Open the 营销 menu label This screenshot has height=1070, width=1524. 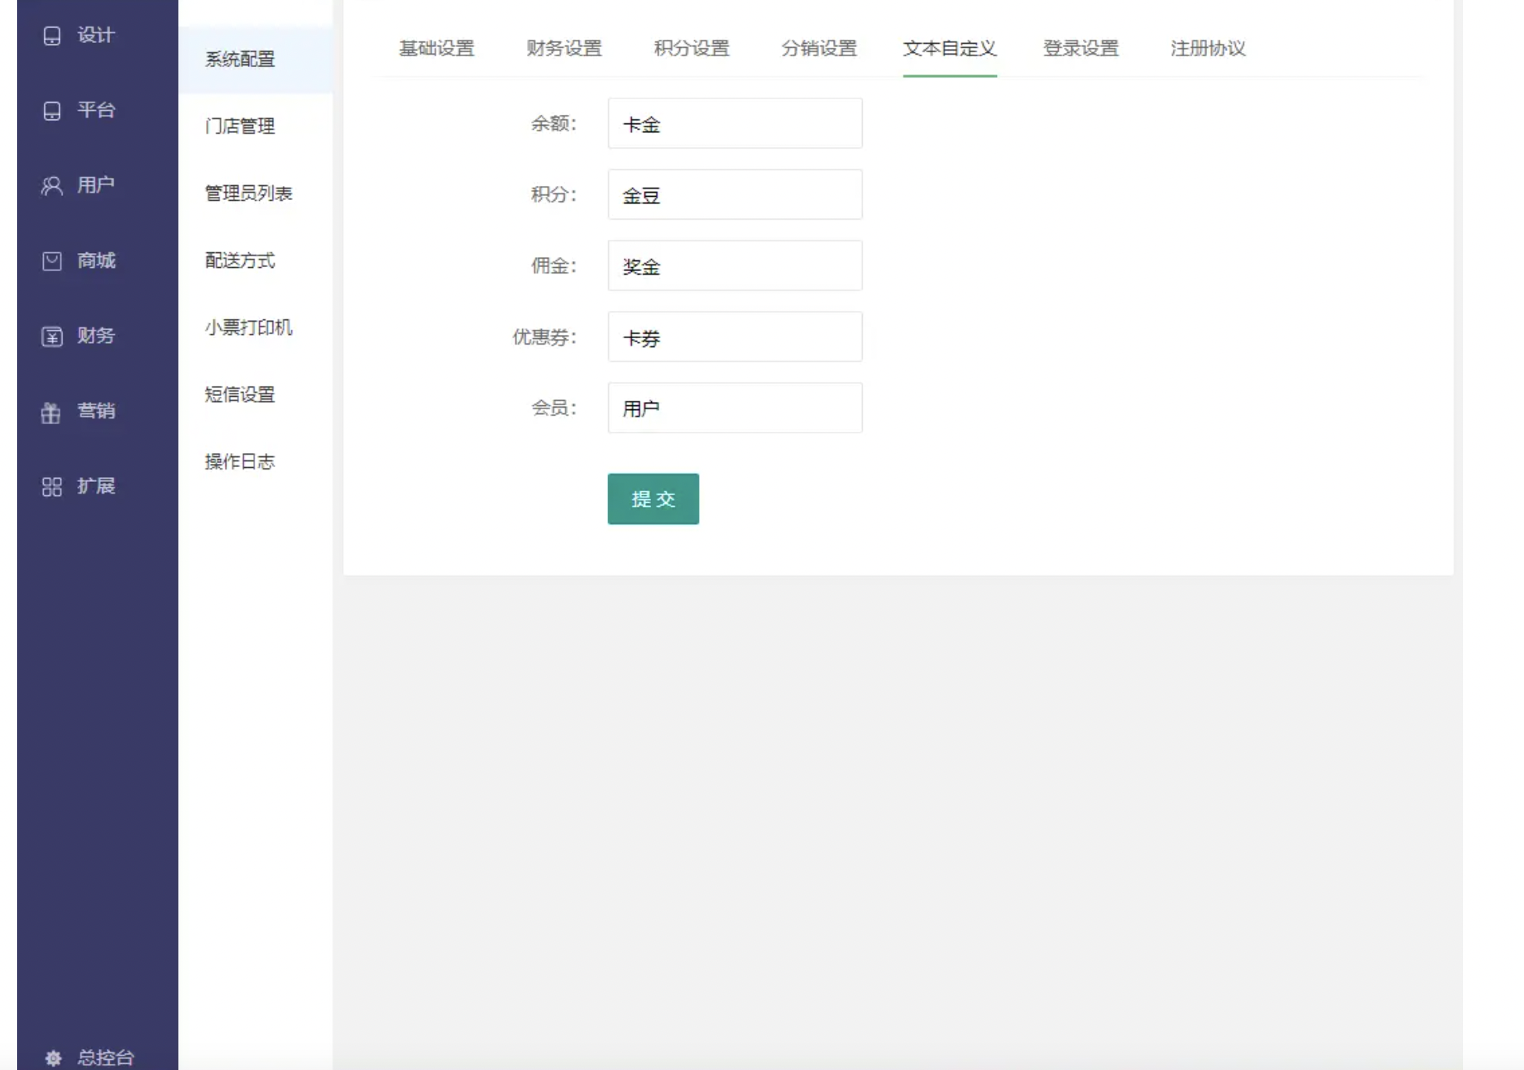96,411
